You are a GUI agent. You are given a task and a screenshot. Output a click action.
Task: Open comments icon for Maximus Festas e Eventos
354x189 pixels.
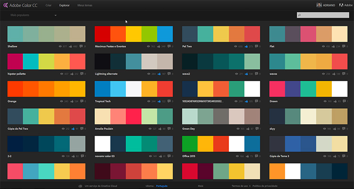[169, 47]
